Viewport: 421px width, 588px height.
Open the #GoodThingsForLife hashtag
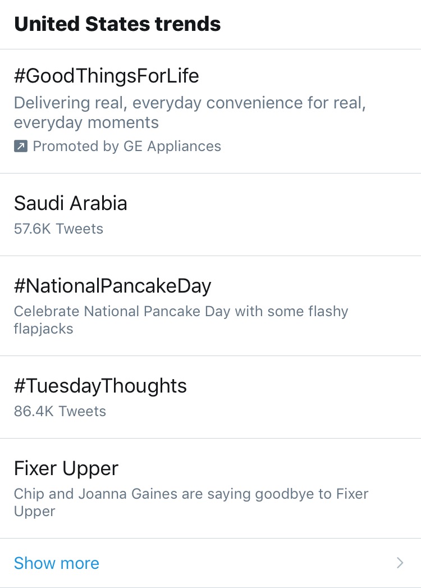point(107,76)
